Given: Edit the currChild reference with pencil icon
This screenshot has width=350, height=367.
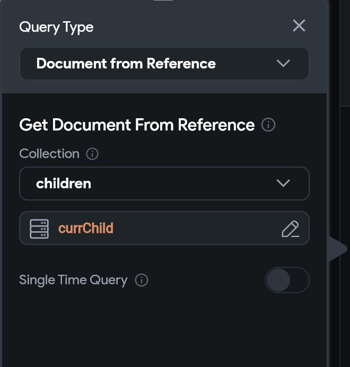Looking at the screenshot, I should click(290, 229).
